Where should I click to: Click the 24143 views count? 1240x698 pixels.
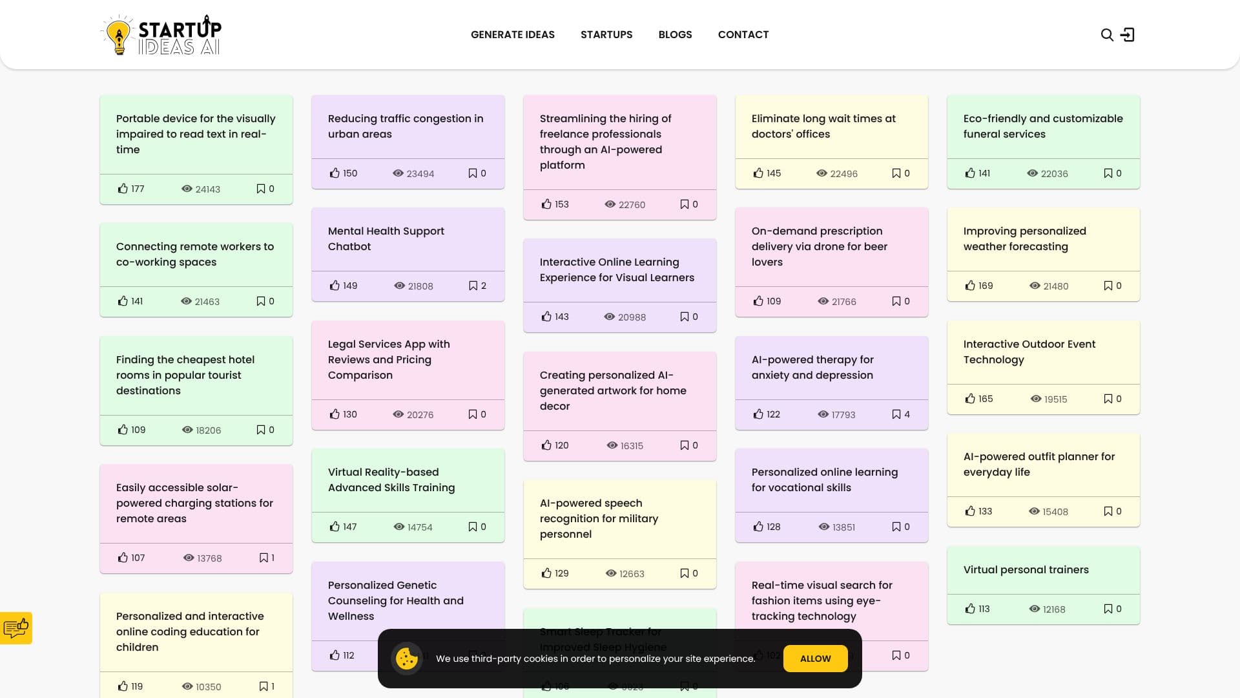click(x=208, y=189)
